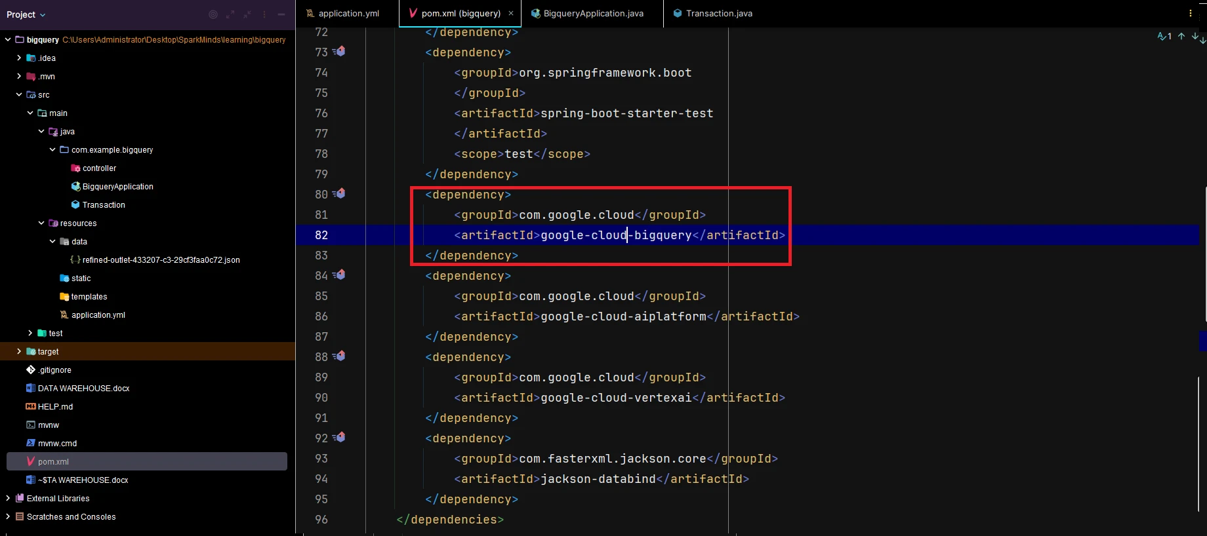The height and width of the screenshot is (536, 1207).
Task: Collapse all items in Project panel
Action: point(247,14)
